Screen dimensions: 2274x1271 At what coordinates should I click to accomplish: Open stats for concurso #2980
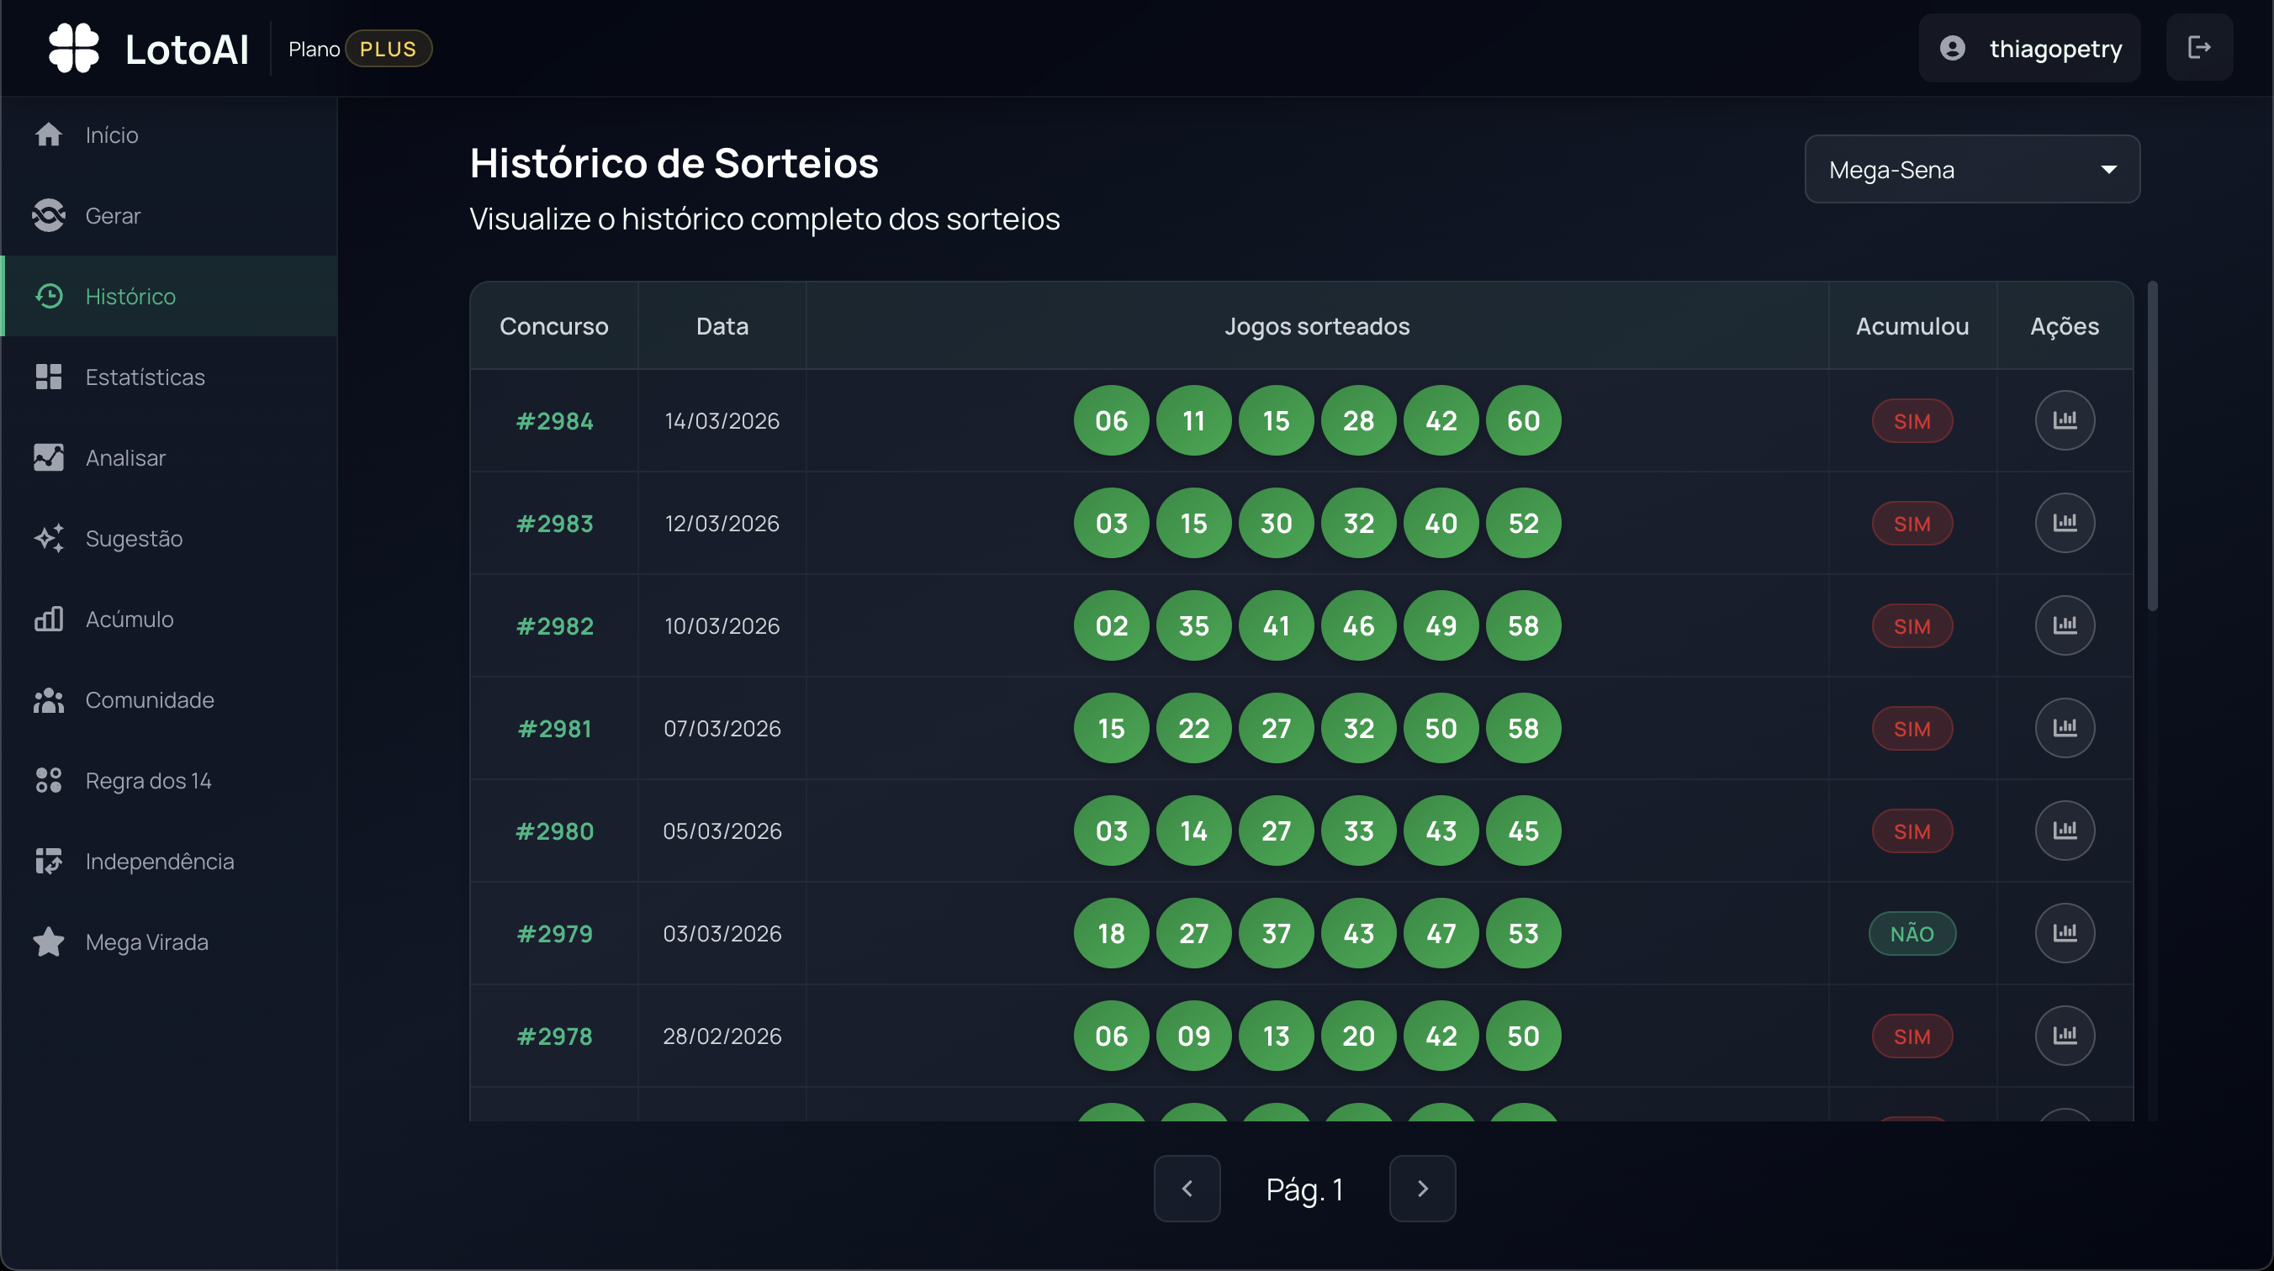2065,831
